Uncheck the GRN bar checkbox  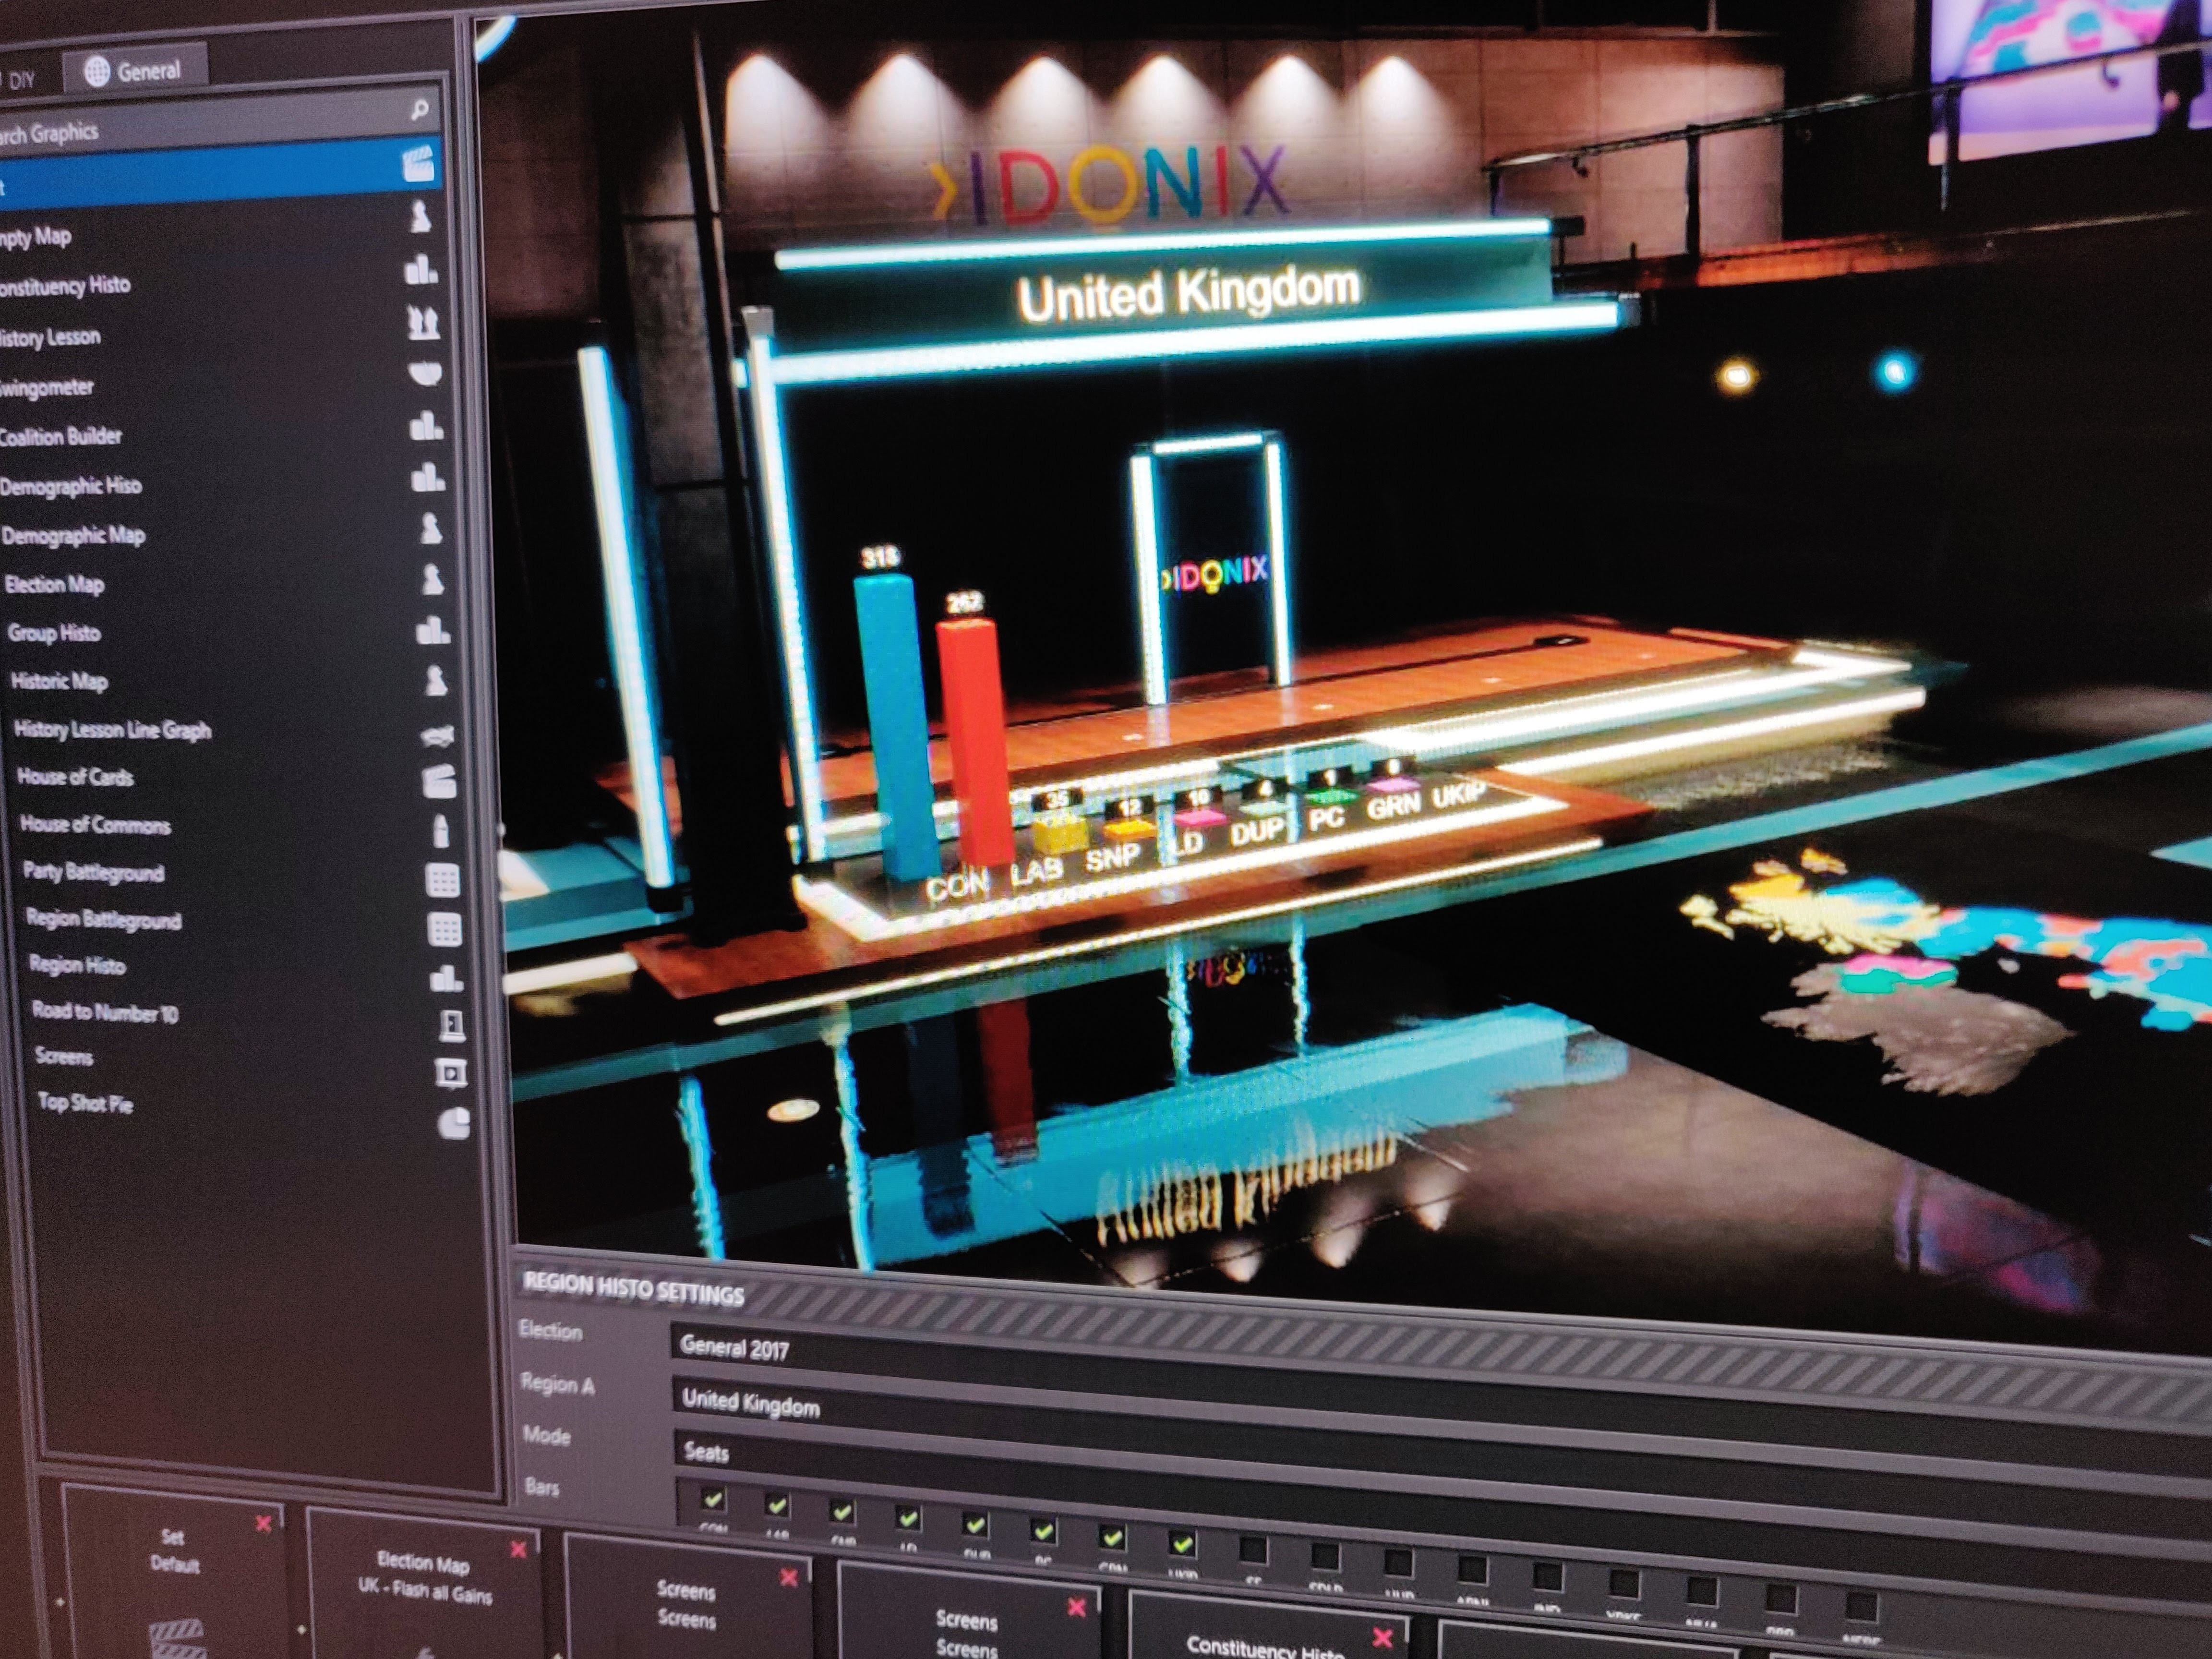pyautogui.click(x=1112, y=1538)
